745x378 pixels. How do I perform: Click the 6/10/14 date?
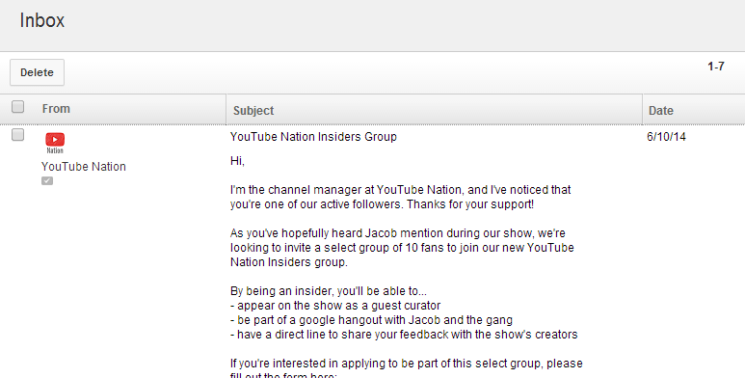[x=666, y=137]
